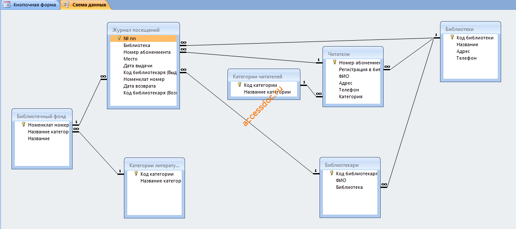
Task: Select Название field in Библиотечный фонд
Action: [42, 138]
